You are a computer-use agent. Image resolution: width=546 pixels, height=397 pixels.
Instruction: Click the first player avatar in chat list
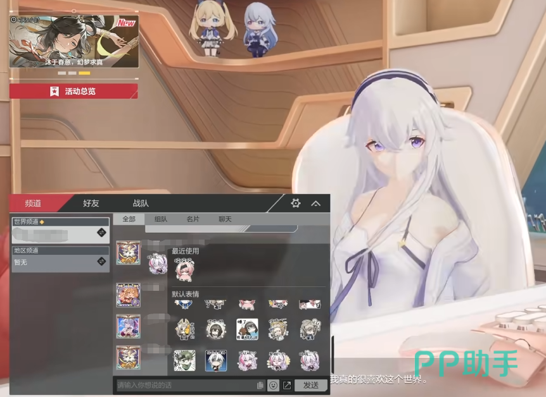tap(128, 252)
